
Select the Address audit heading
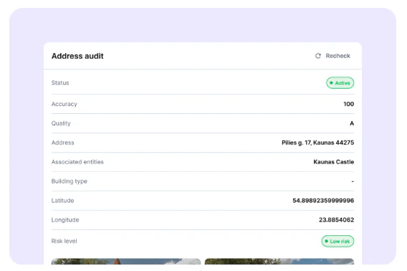77,56
